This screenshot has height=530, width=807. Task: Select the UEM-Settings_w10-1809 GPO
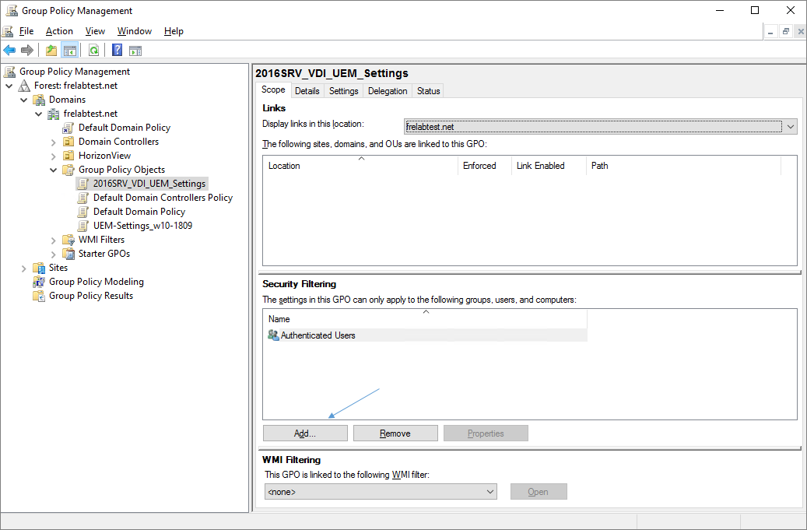(142, 226)
